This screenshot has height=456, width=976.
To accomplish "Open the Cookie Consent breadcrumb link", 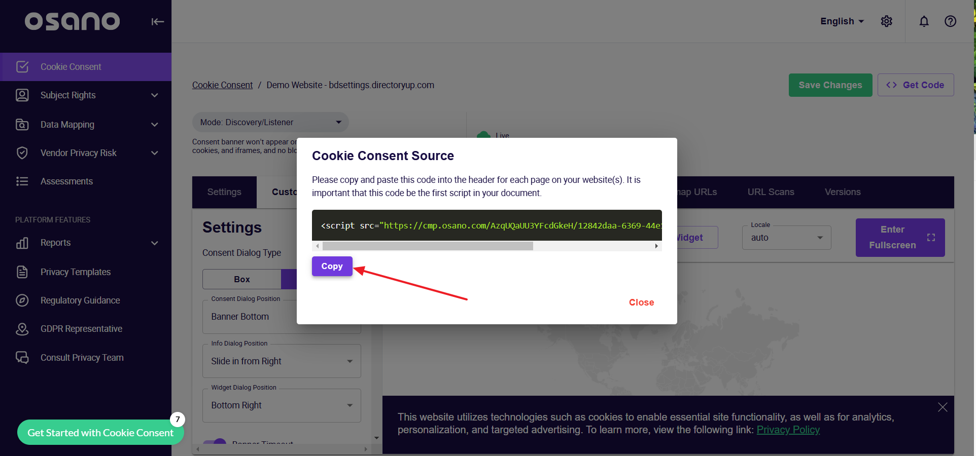I will click(222, 85).
